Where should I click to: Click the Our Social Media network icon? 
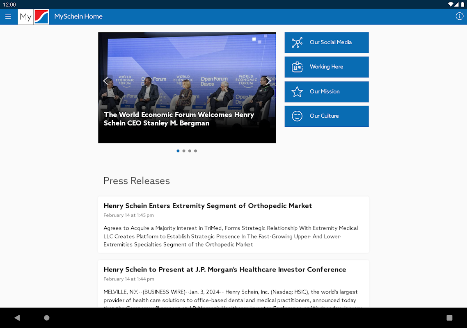click(297, 43)
